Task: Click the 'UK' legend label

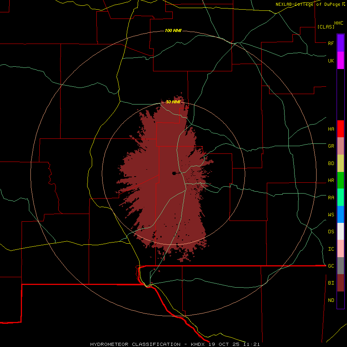Action: (x=331, y=61)
